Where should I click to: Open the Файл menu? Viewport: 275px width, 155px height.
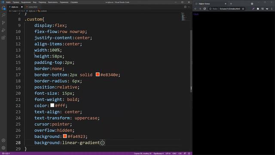(8, 2)
